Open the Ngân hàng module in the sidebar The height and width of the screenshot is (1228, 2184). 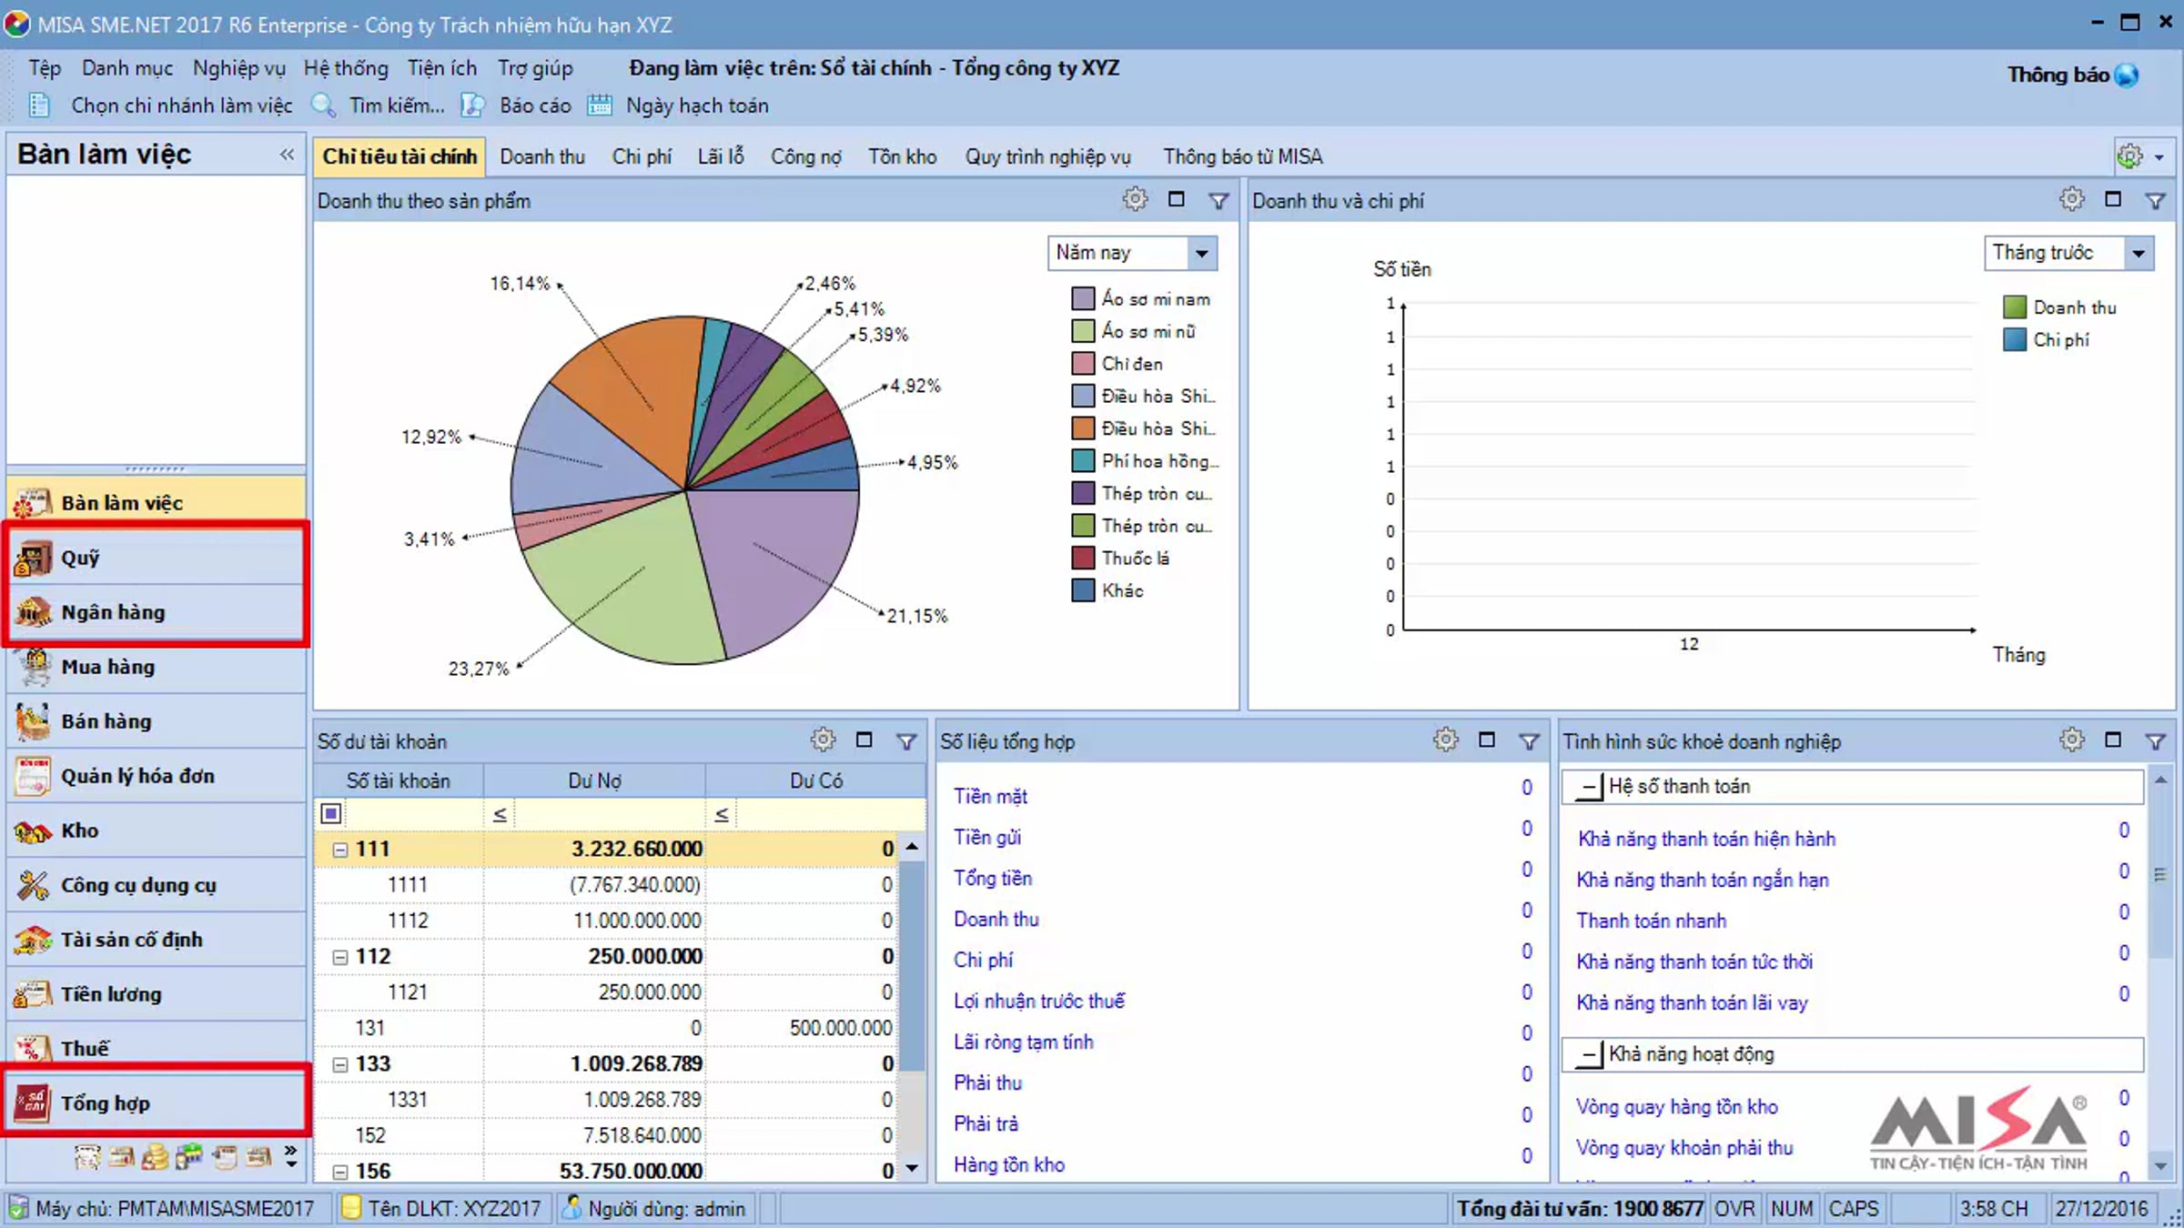click(x=157, y=612)
